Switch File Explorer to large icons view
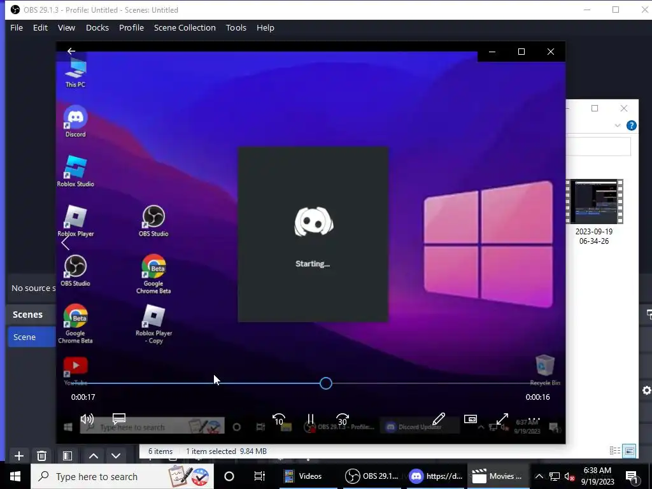 pyautogui.click(x=630, y=451)
